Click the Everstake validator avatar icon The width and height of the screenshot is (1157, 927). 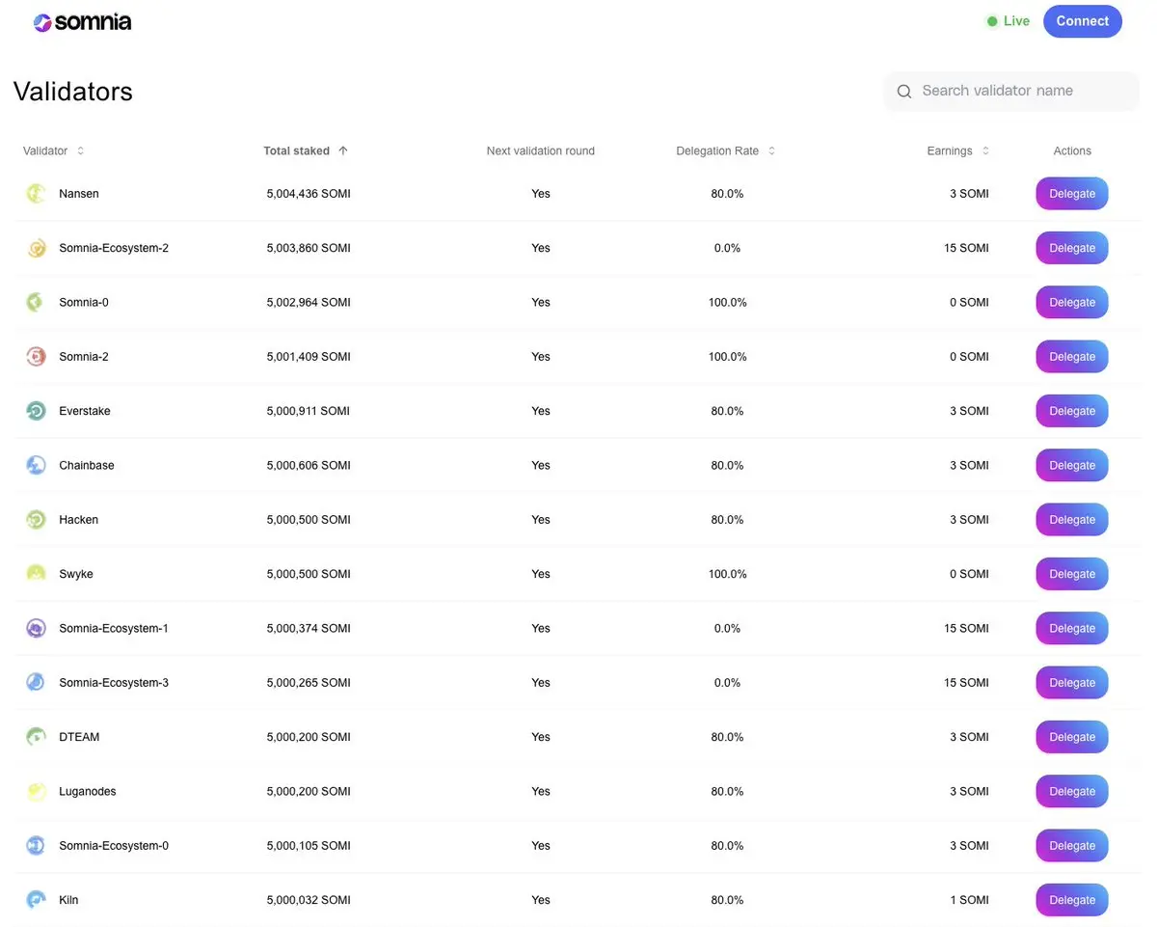point(36,411)
